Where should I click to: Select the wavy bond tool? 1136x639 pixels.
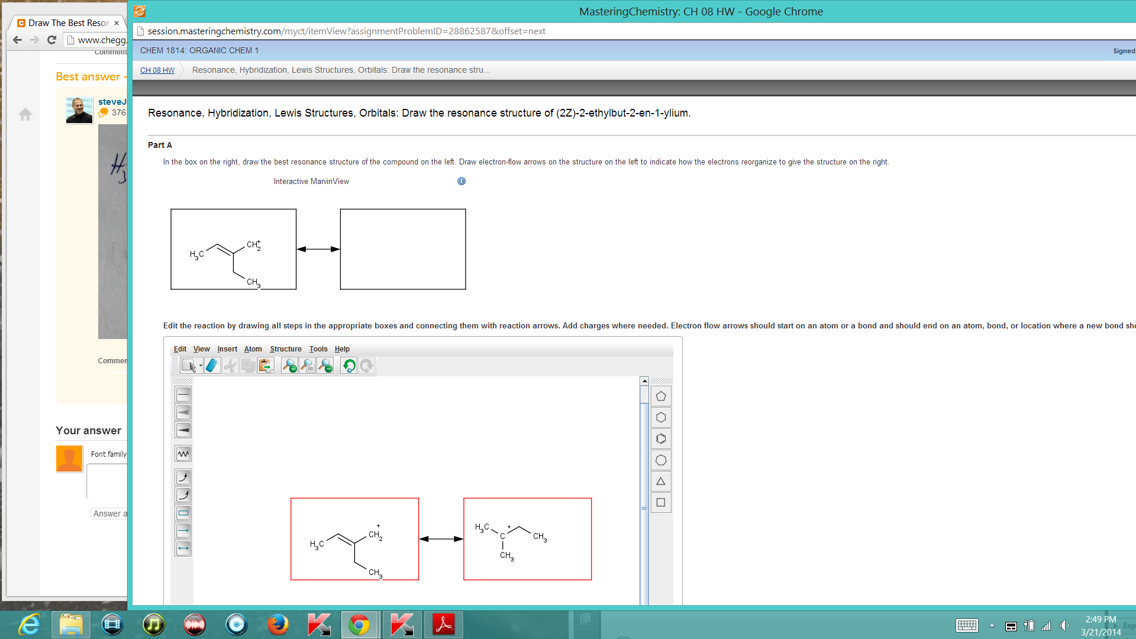183,453
